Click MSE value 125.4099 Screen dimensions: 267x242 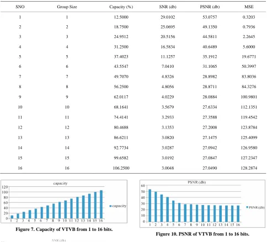click(x=249, y=137)
